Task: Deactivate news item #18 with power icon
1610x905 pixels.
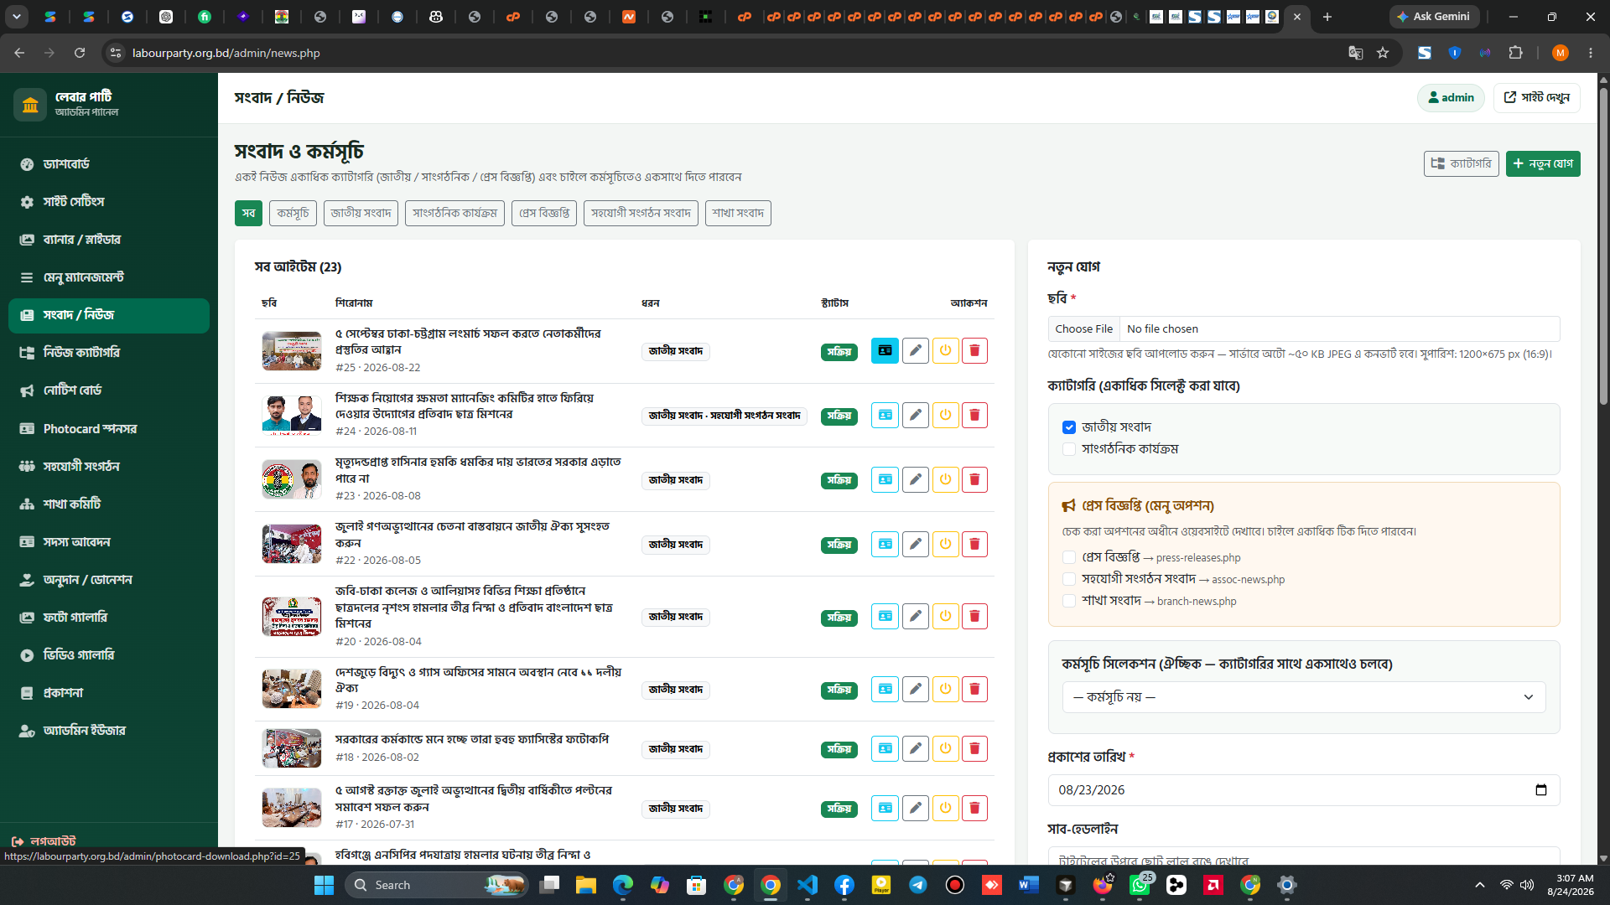Action: click(945, 748)
